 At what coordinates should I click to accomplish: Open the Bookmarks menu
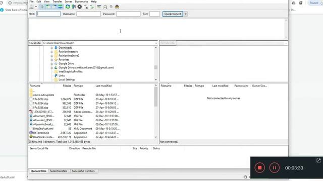[81, 2]
